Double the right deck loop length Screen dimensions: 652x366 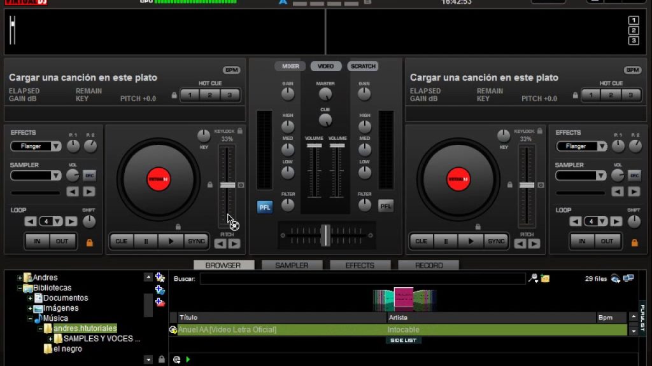click(x=616, y=222)
